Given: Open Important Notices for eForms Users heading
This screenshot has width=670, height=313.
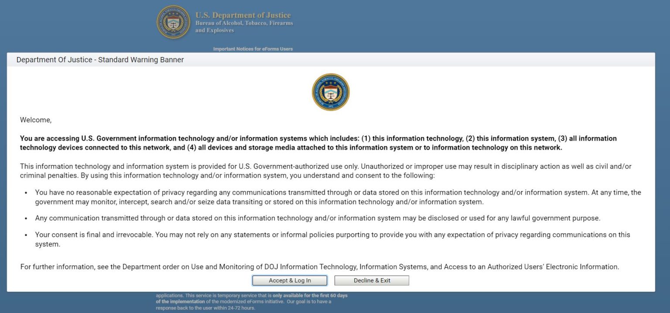Looking at the screenshot, I should [x=253, y=49].
